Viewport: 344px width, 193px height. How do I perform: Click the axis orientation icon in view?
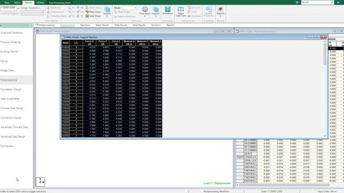point(40,182)
